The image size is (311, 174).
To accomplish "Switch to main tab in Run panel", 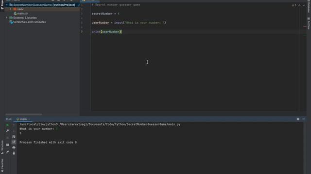I will [x=23, y=119].
